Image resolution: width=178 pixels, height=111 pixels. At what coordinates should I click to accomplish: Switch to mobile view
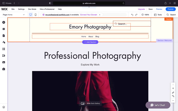35,15
